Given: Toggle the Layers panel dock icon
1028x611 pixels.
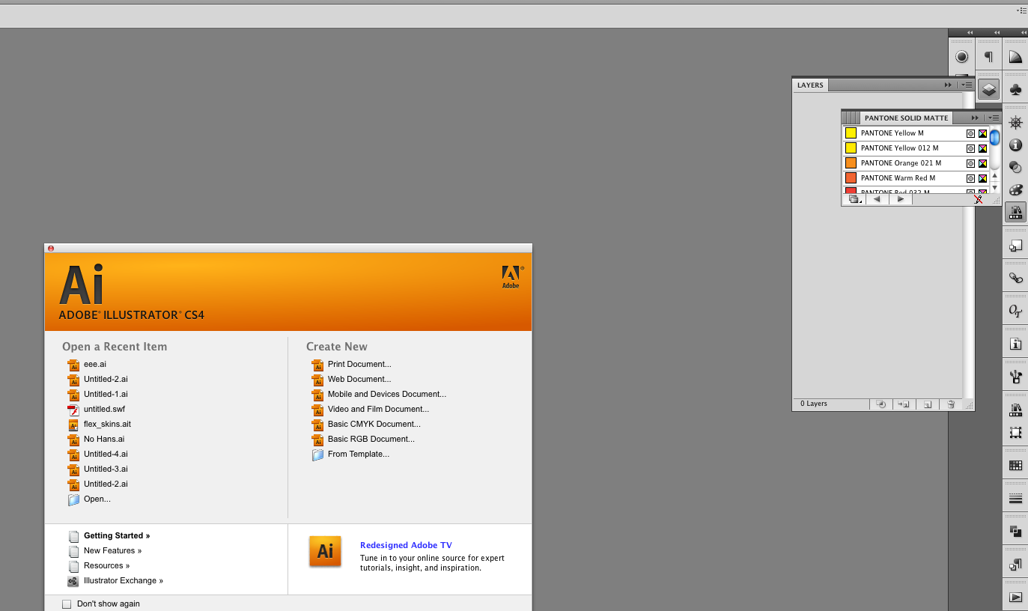Looking at the screenshot, I should (x=988, y=90).
